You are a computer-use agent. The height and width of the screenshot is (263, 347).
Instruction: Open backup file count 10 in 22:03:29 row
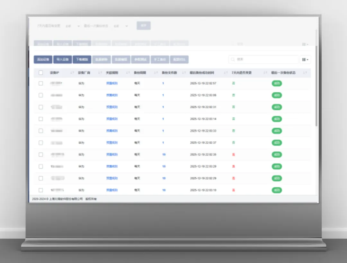(164, 166)
